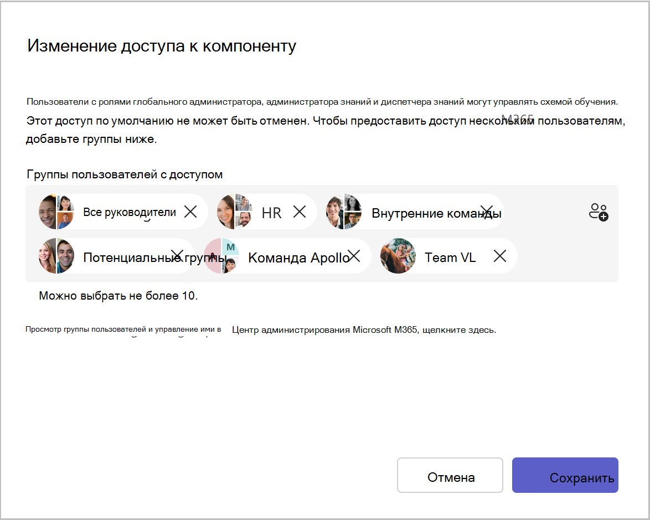
Task: Remove the Все руководители group chip
Action: point(190,212)
